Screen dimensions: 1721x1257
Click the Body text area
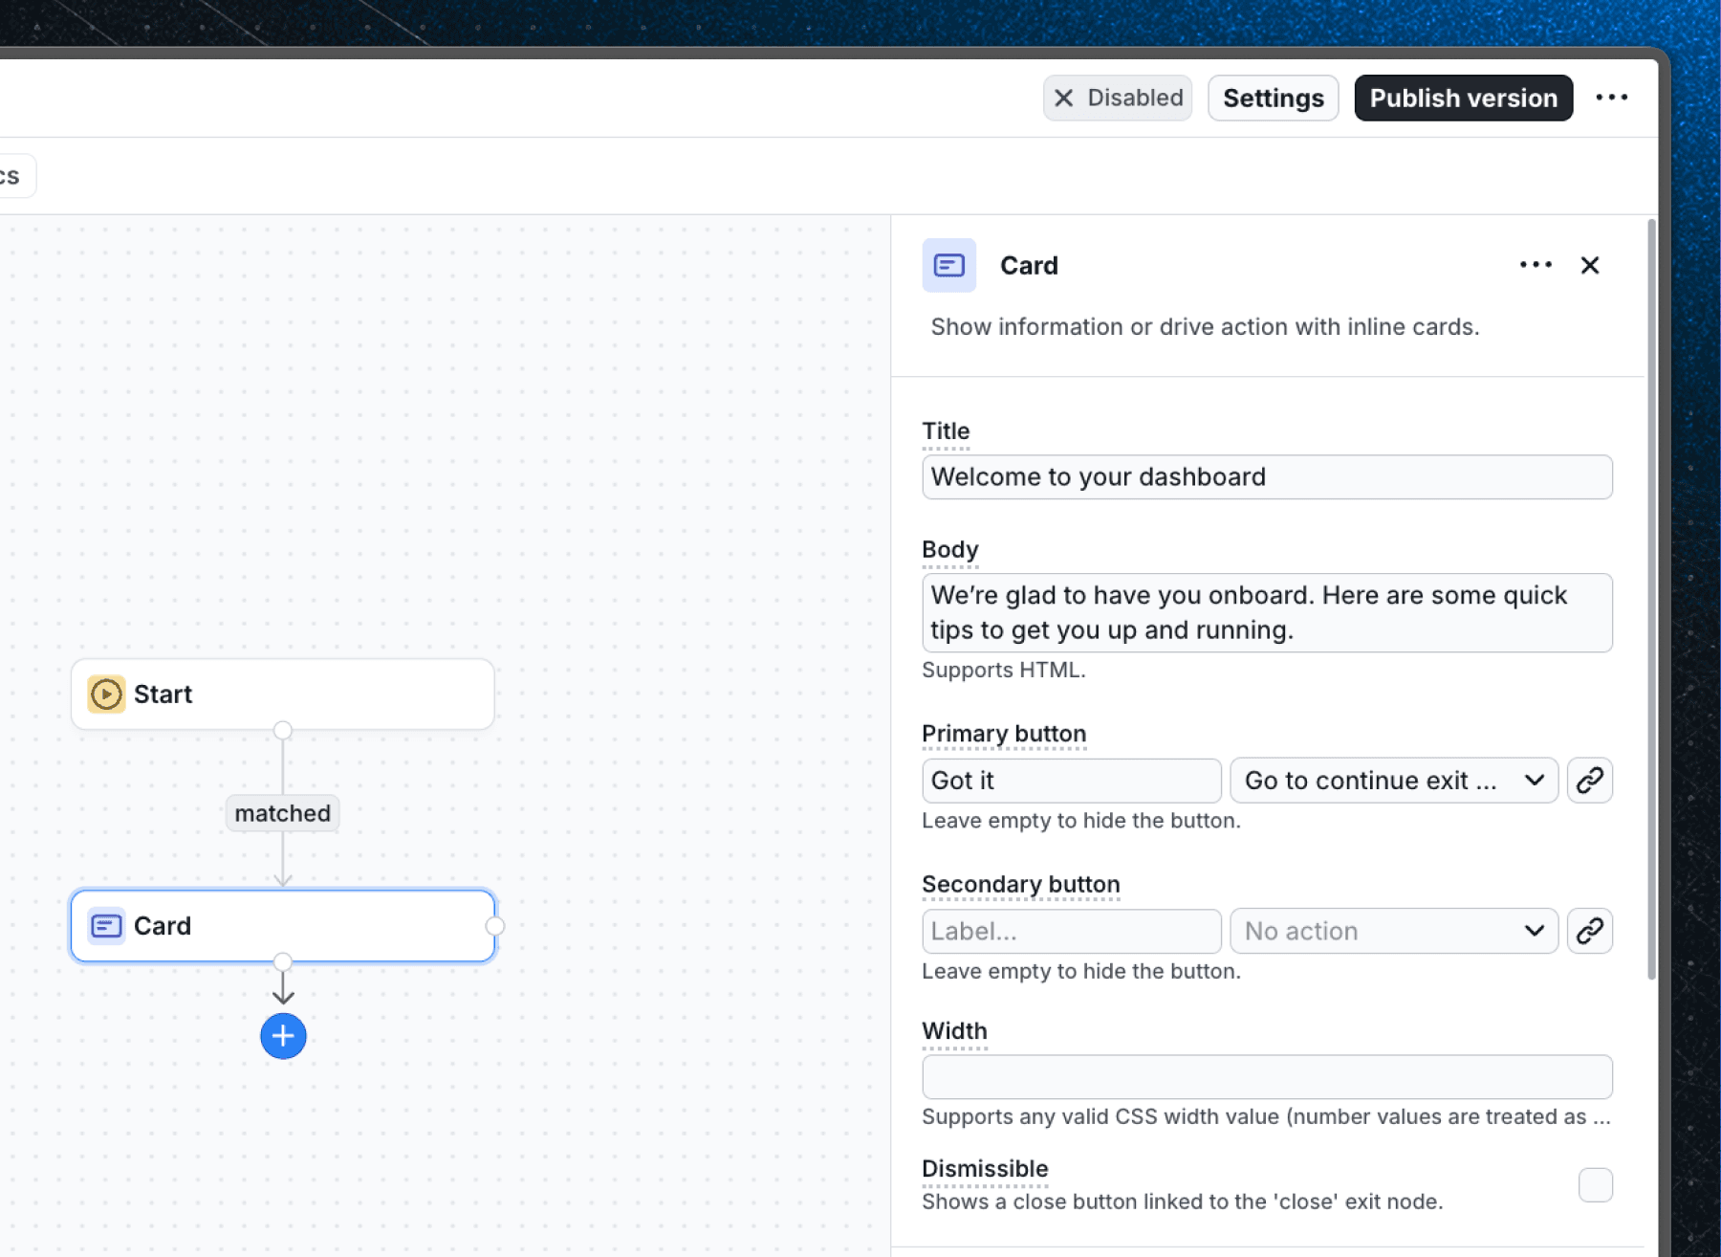[1266, 612]
